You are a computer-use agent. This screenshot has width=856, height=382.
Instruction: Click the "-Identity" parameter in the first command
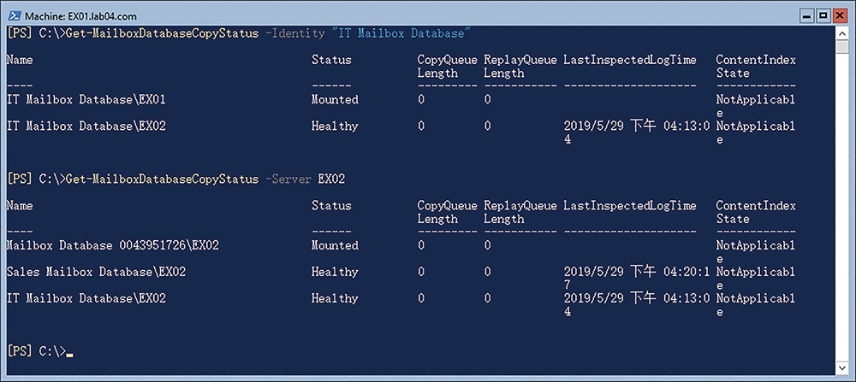[x=294, y=33]
